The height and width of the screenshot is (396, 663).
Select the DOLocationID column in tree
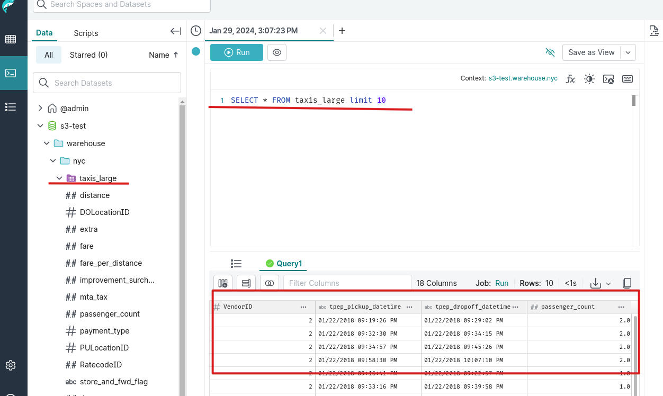[105, 212]
